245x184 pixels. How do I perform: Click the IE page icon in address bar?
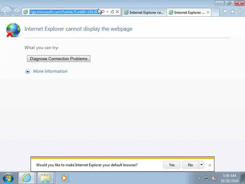point(25,12)
